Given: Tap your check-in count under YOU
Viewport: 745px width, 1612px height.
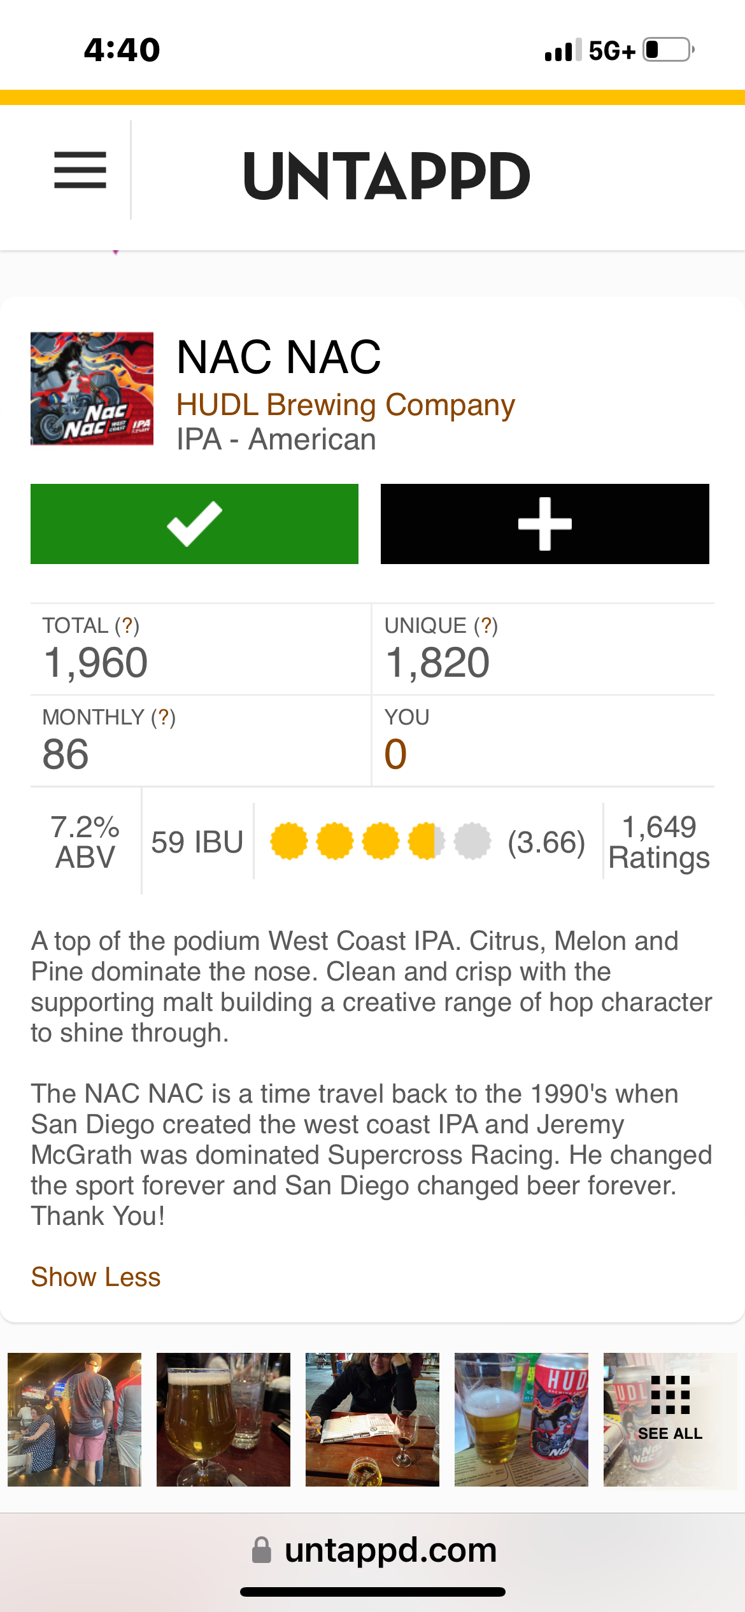Looking at the screenshot, I should 395,754.
